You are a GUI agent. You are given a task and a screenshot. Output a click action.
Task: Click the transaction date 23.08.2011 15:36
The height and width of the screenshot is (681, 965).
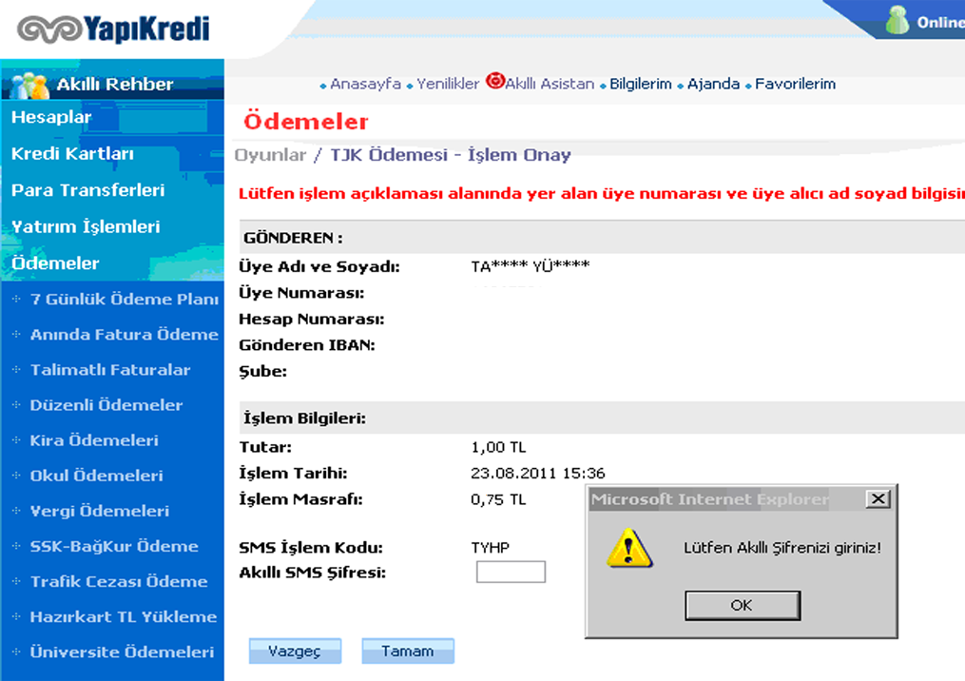(x=538, y=473)
